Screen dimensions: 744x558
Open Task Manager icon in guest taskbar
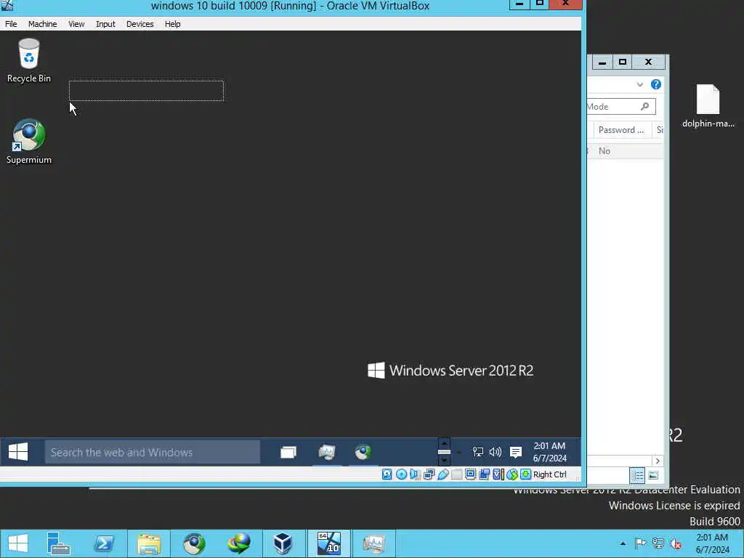(x=327, y=452)
